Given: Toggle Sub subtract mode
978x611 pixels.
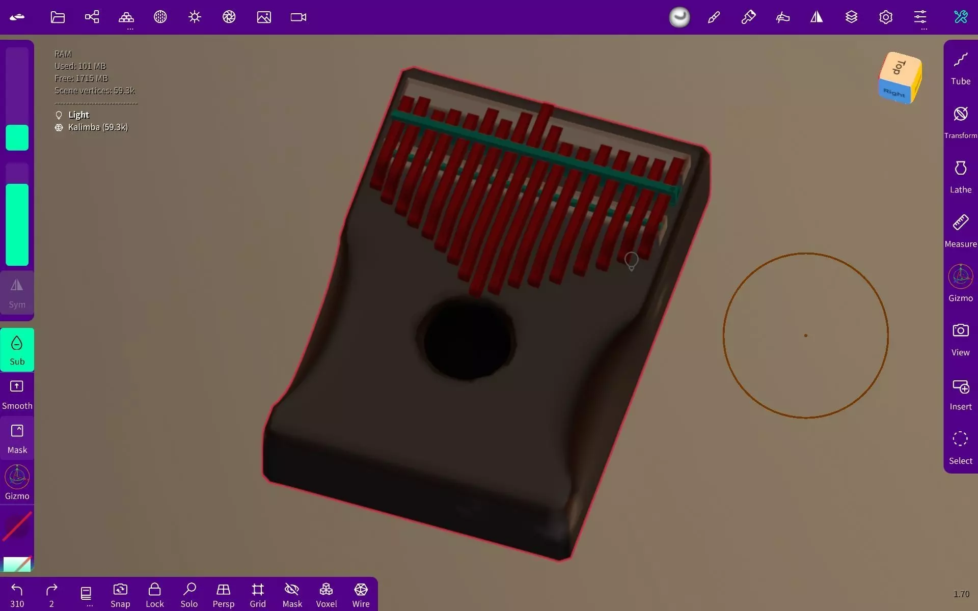Looking at the screenshot, I should [x=17, y=350].
